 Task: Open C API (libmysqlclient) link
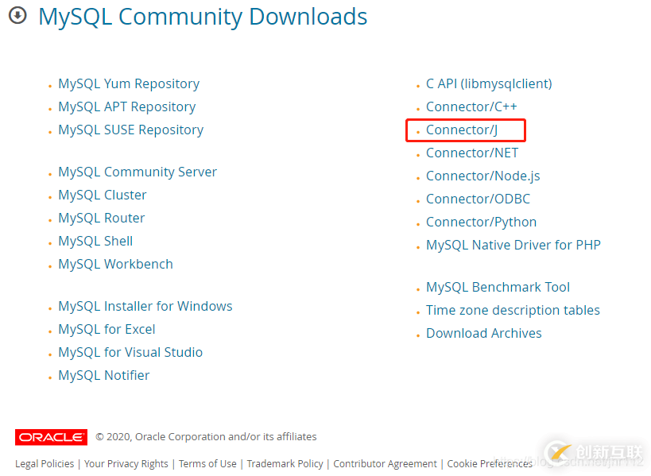pos(488,83)
